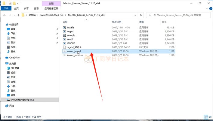Viewport: 213px width, 121px height.
Task: Click the 2020/5/7 1:41 date cell
Action: pyautogui.click(x=119, y=43)
